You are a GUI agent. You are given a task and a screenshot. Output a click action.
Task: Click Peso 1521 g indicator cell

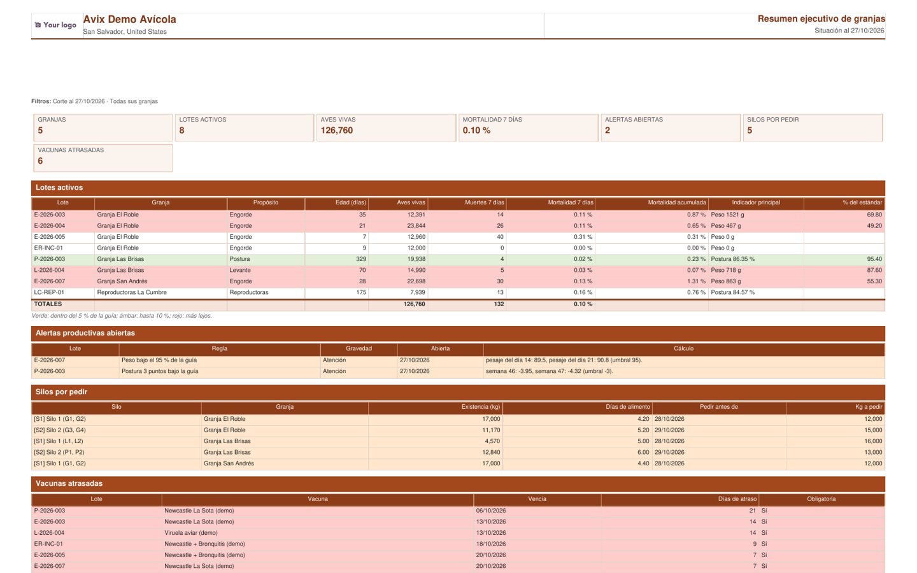click(756, 215)
